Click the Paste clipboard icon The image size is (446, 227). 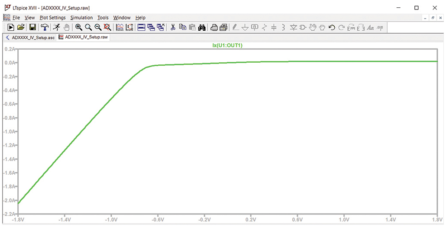(192, 27)
